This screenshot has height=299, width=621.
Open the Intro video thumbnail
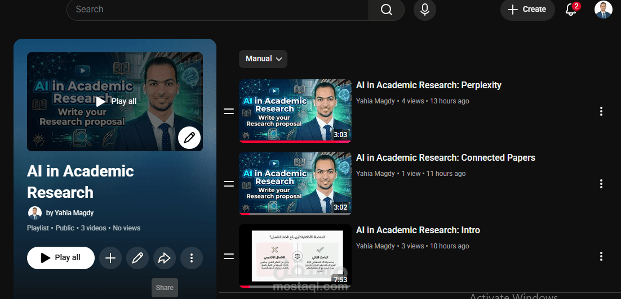(295, 256)
